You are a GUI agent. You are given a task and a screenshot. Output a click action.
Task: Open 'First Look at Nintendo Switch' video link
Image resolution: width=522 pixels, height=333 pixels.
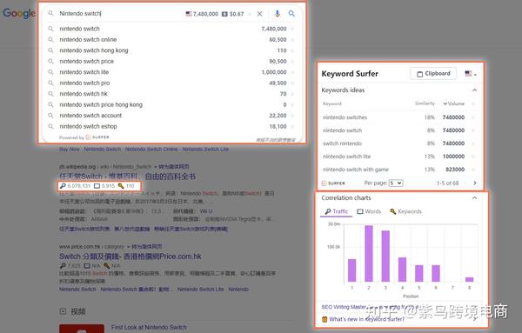coord(149,327)
